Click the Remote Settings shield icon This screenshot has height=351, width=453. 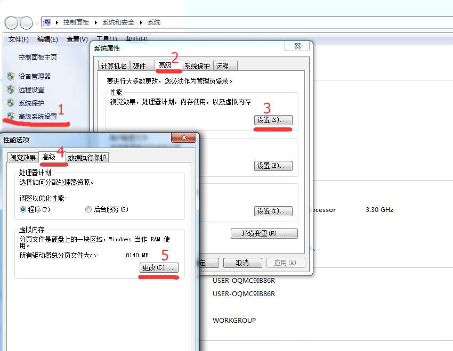pos(10,89)
